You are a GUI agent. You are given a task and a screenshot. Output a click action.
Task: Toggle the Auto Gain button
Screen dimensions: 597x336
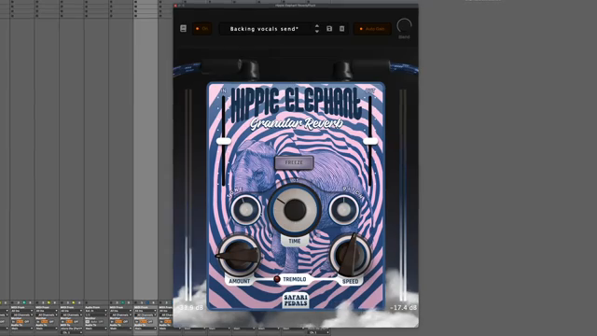coord(372,29)
